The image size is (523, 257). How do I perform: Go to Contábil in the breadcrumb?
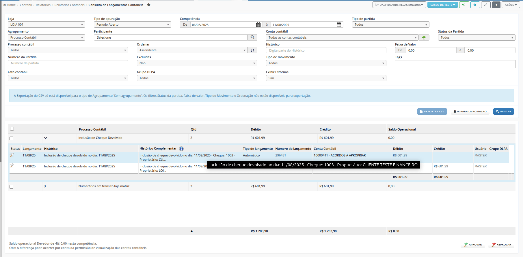point(26,5)
